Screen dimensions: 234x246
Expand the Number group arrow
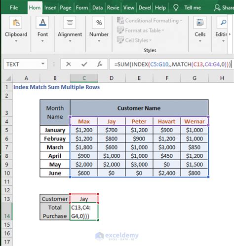[99, 41]
